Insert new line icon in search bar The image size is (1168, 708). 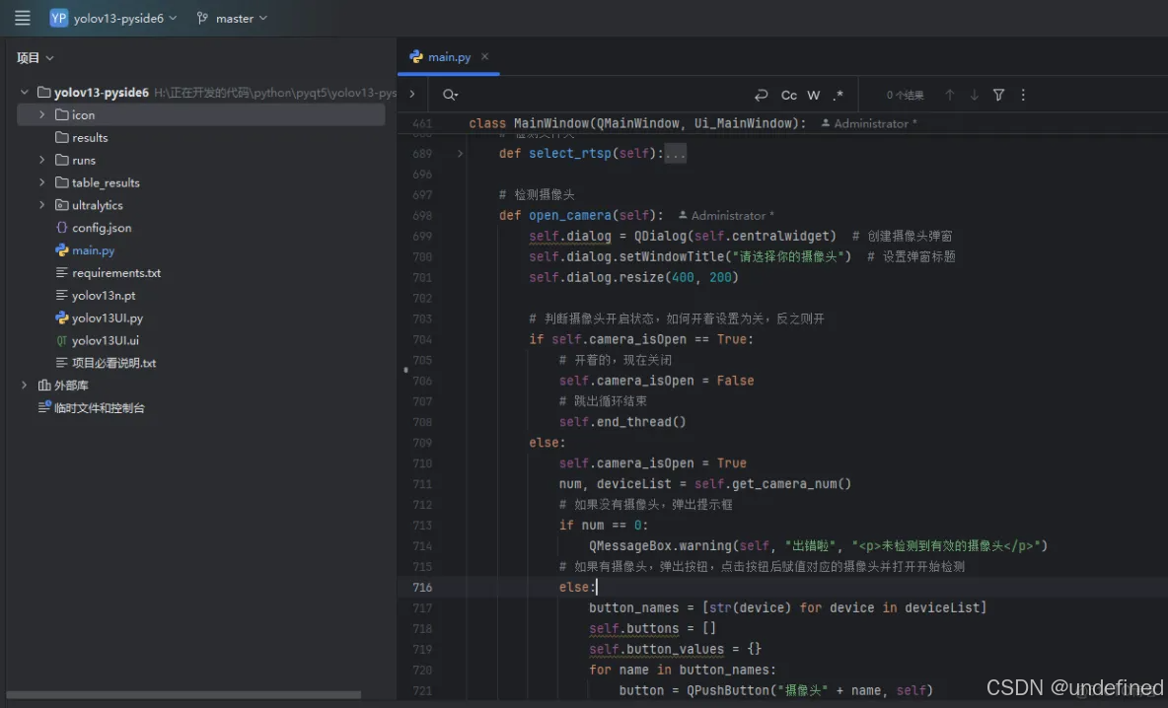pyautogui.click(x=761, y=95)
